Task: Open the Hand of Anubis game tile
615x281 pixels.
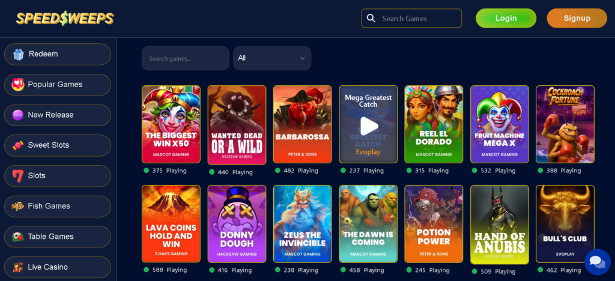Action: pos(499,224)
